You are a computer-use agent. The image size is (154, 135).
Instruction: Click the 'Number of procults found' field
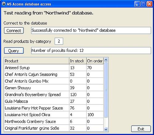click(91, 50)
